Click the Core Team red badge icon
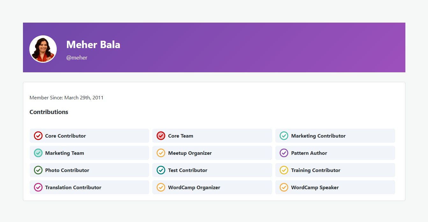Viewport: 428px width, 222px height. click(161, 136)
